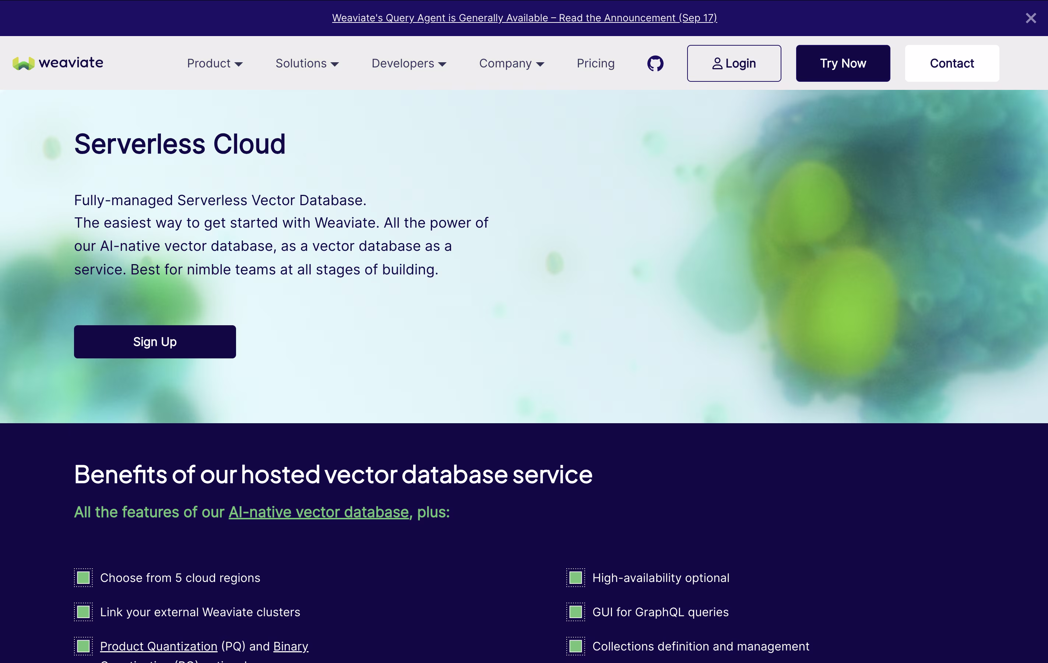Screen dimensions: 1048x663
Task: Click green square beside 'High-availability optional'
Action: click(x=575, y=578)
